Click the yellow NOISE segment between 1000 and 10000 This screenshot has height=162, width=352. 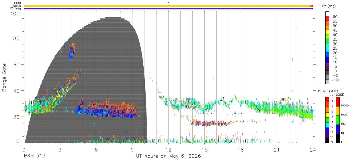(x=338, y=111)
